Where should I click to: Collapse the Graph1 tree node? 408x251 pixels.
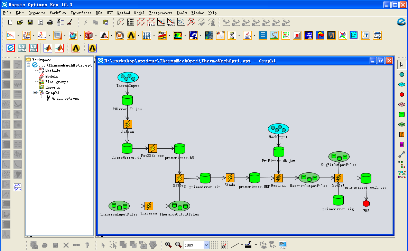[35, 93]
